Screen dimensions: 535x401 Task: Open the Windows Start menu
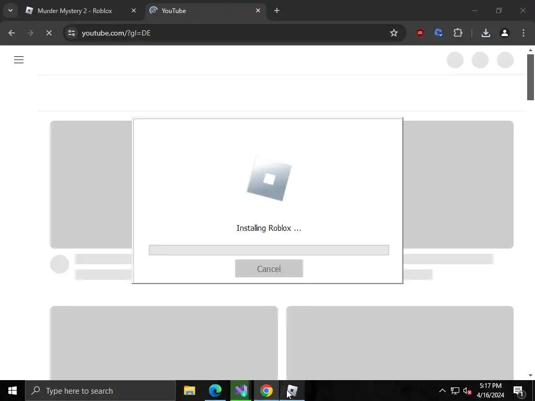coord(13,391)
